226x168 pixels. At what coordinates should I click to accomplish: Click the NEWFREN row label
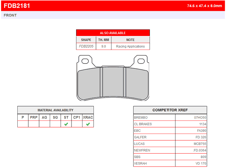[142, 150]
